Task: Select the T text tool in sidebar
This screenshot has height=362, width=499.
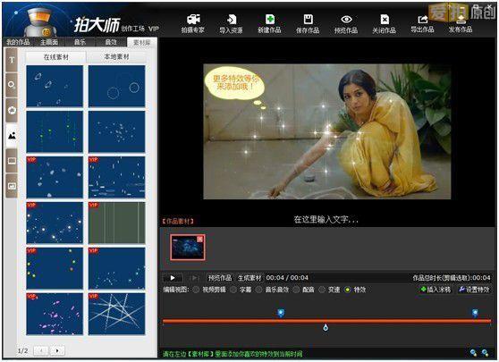Action: click(12, 60)
